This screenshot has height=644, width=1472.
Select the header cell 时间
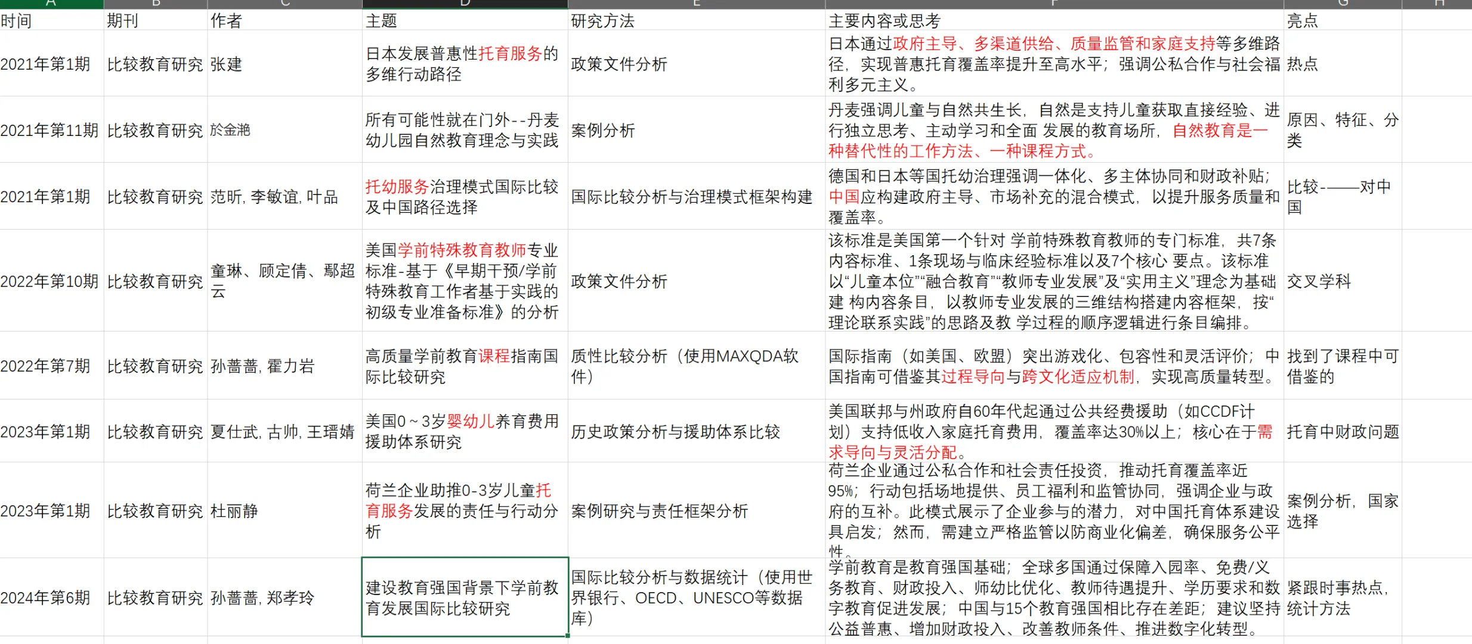click(51, 20)
